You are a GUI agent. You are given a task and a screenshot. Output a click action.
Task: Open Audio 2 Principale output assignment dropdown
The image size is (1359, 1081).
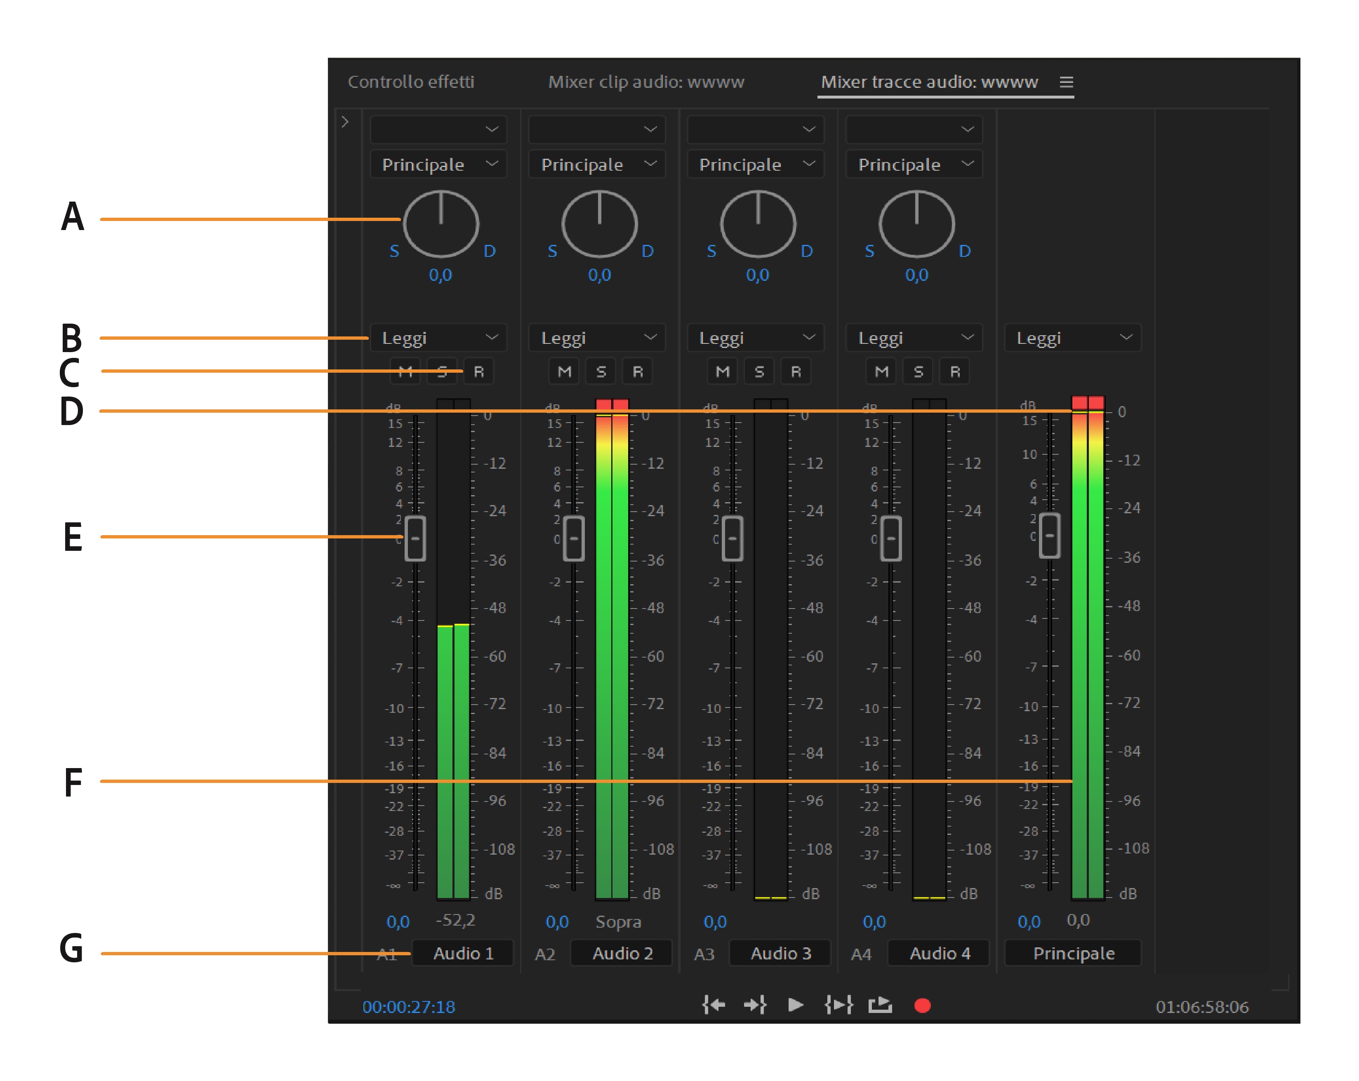pyautogui.click(x=597, y=164)
